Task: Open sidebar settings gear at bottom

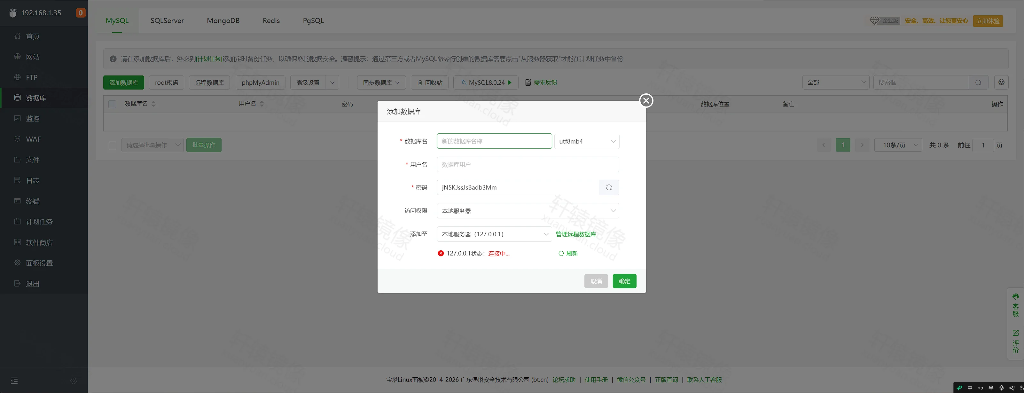Action: tap(74, 381)
